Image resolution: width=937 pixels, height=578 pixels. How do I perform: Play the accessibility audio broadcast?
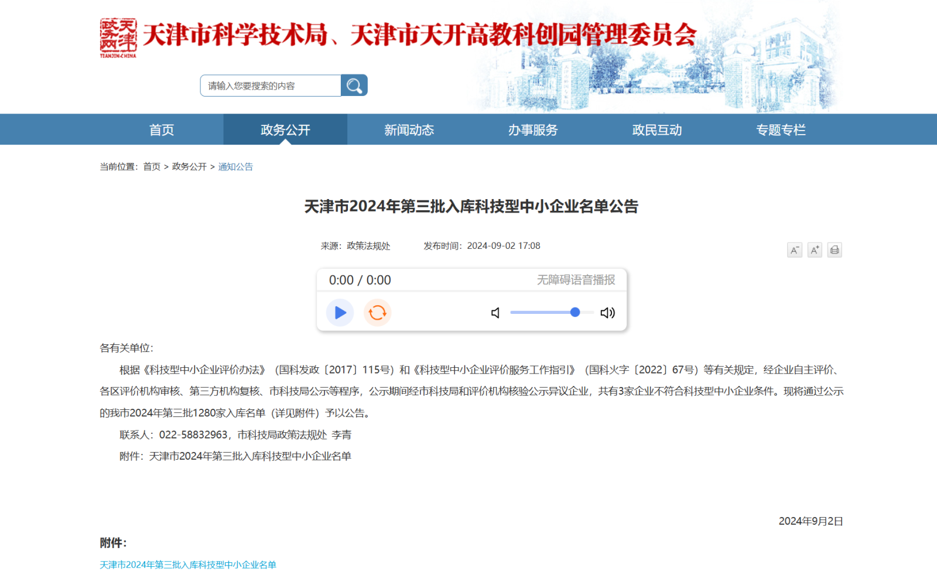pyautogui.click(x=340, y=313)
